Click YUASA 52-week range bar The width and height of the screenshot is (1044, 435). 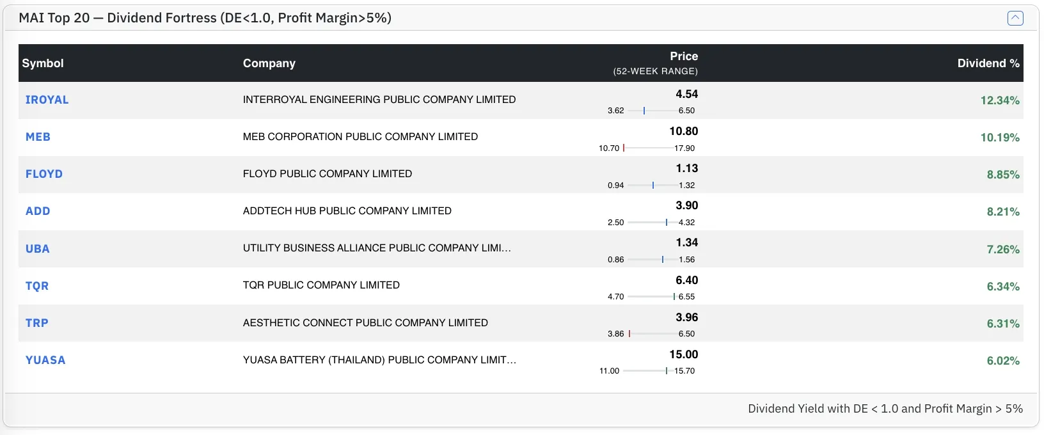tap(647, 370)
